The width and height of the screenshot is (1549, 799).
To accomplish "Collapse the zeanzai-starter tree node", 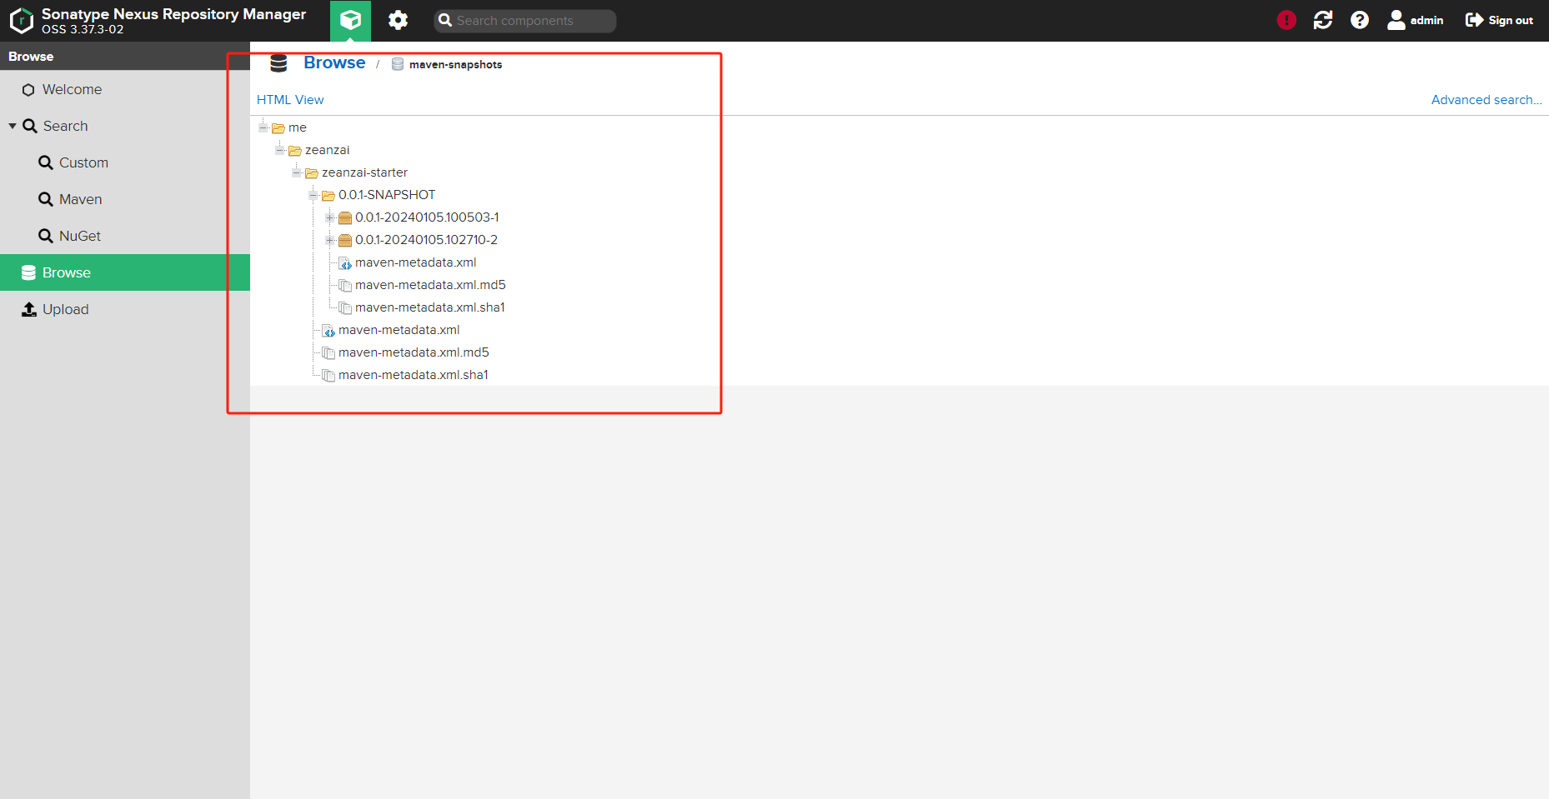I will [x=296, y=172].
